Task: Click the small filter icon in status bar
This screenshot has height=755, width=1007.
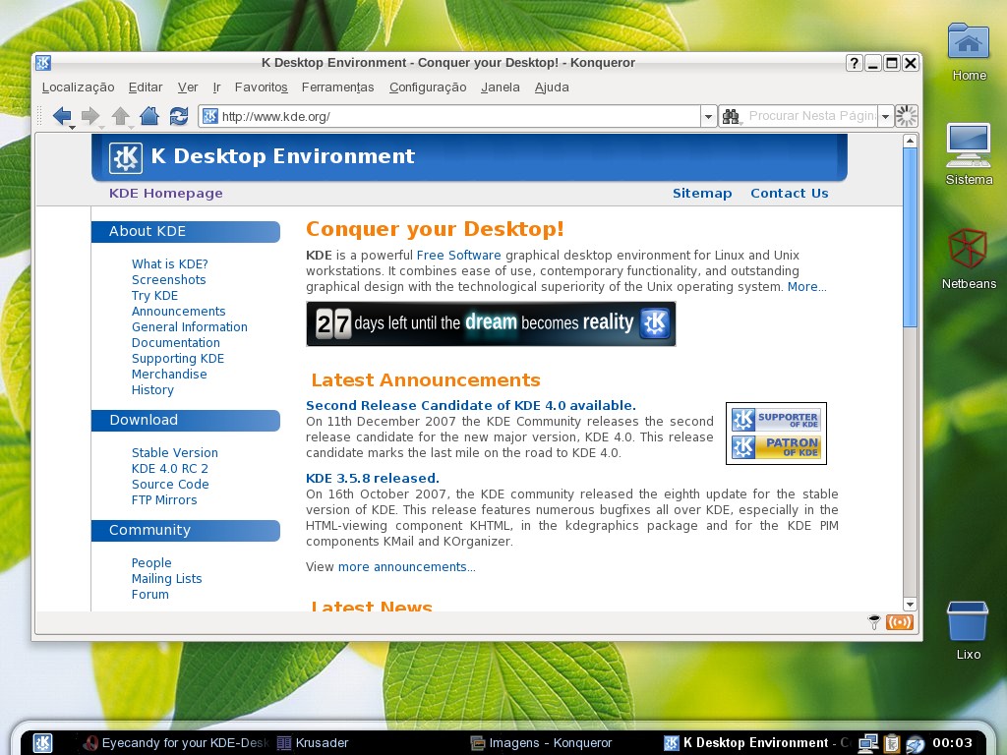Action: pyautogui.click(x=873, y=622)
